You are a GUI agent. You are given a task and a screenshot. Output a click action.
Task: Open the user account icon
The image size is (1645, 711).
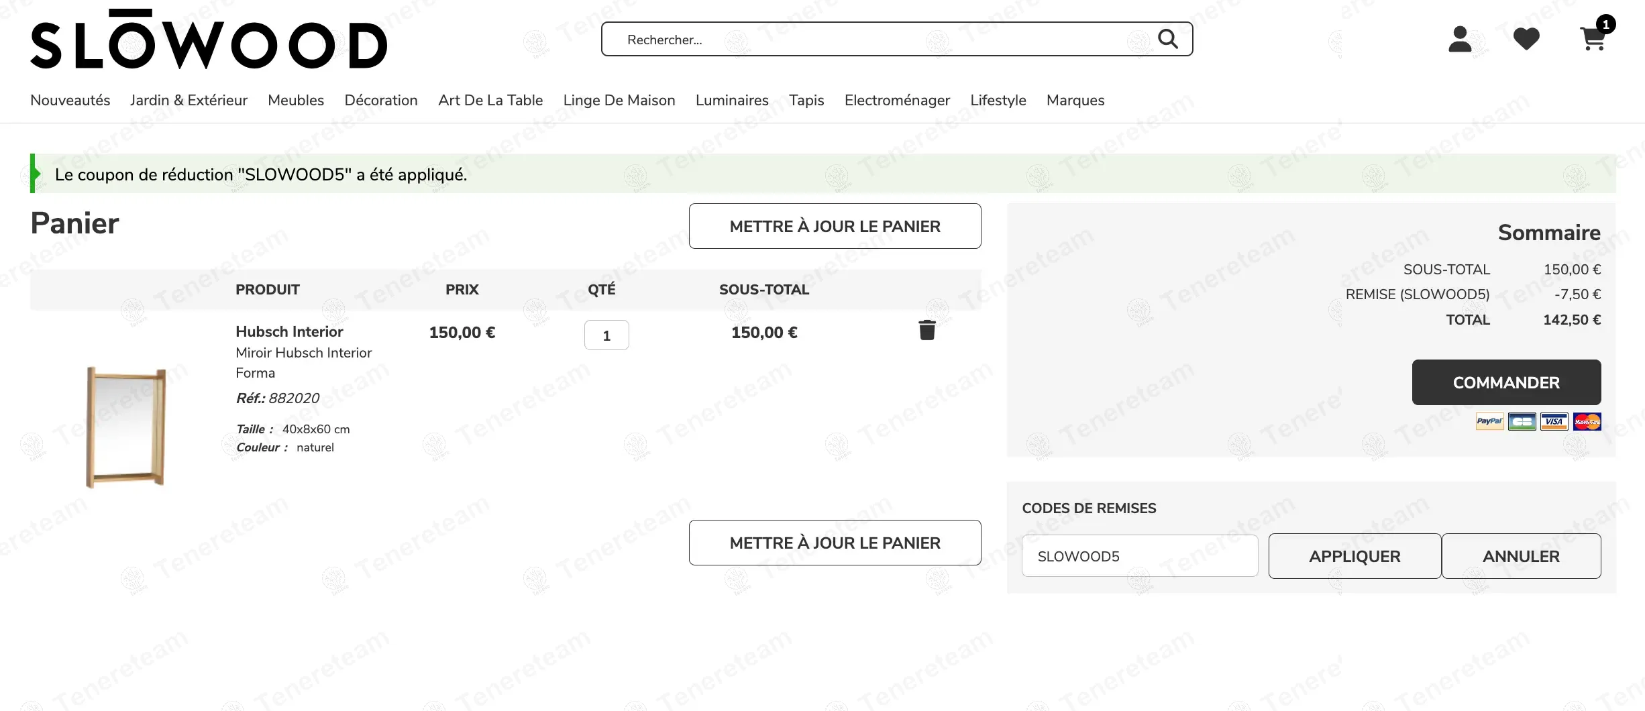[x=1460, y=39]
